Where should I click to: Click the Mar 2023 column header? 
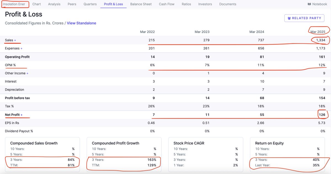tap(202, 32)
